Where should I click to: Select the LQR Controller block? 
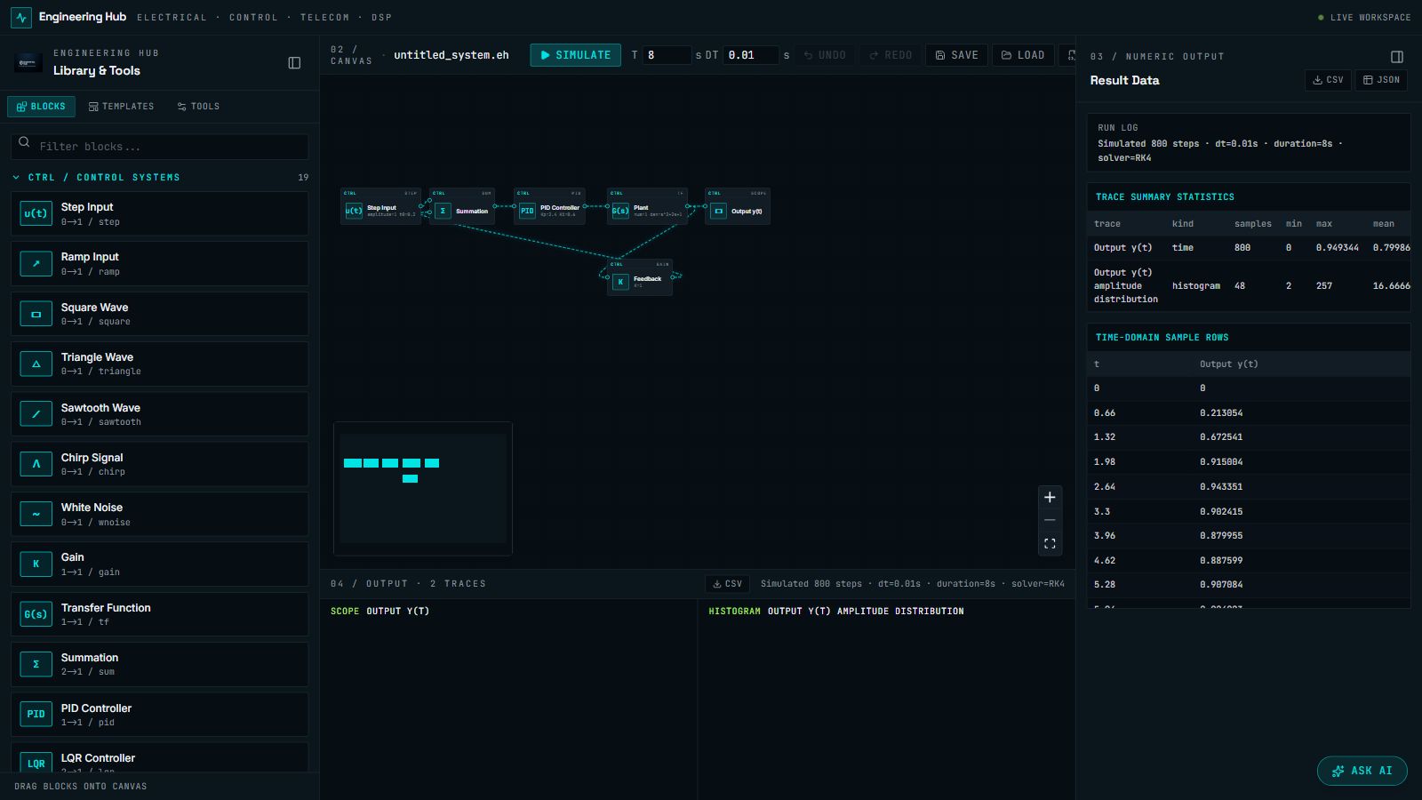(160, 758)
